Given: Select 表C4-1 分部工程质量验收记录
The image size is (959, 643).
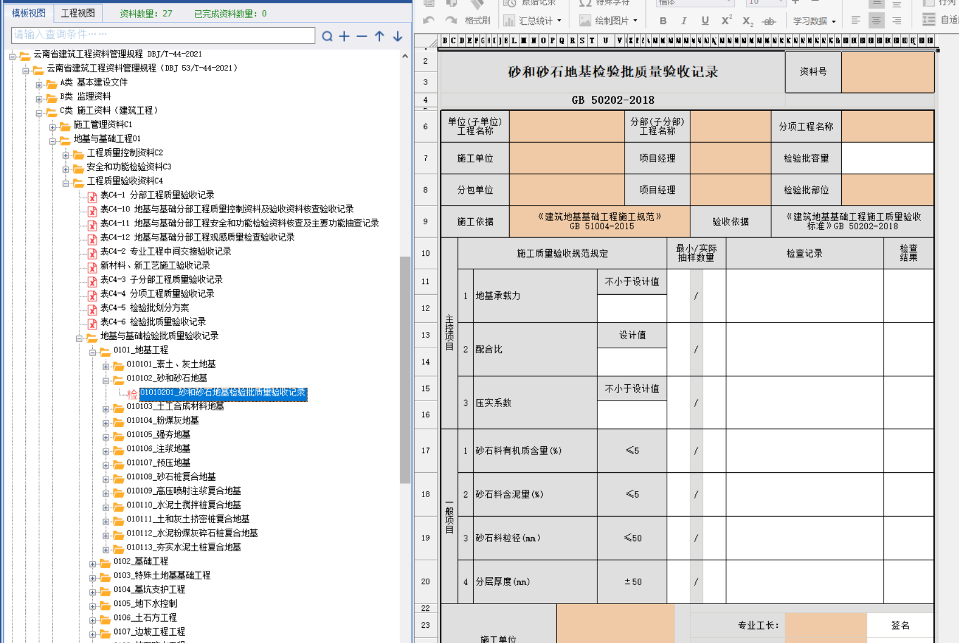Looking at the screenshot, I should click(x=157, y=195).
